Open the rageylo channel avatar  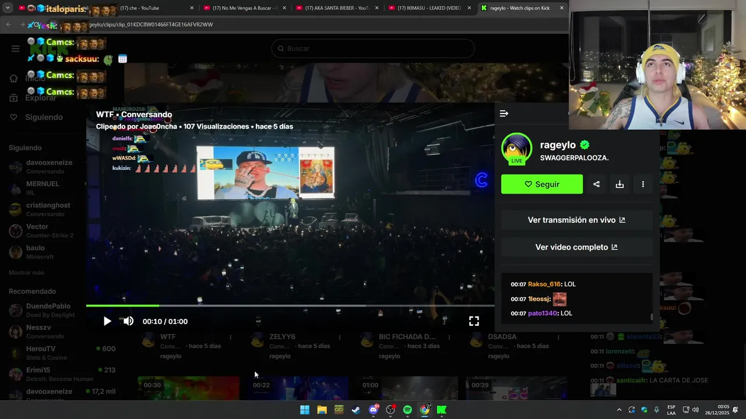pos(517,148)
